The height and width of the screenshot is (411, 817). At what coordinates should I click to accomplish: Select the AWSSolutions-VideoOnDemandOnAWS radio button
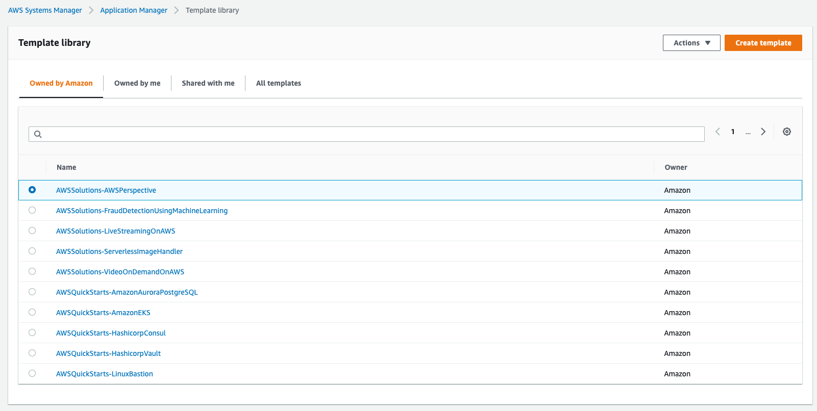point(32,271)
